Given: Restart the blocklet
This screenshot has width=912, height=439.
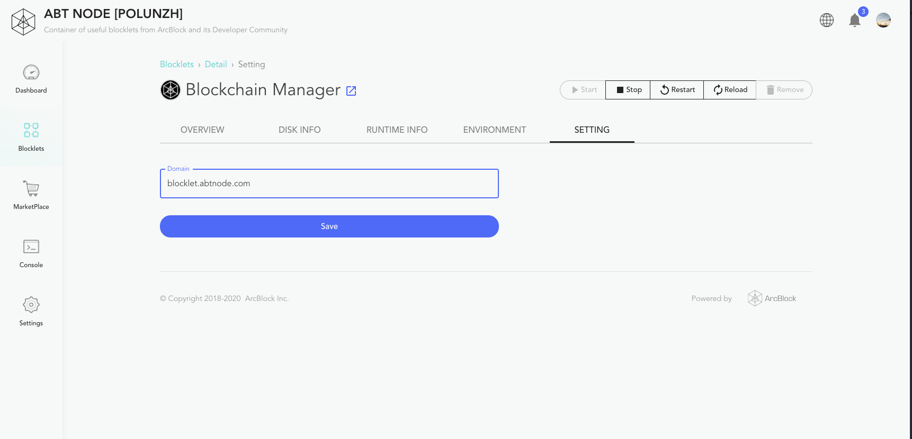Looking at the screenshot, I should [x=677, y=90].
